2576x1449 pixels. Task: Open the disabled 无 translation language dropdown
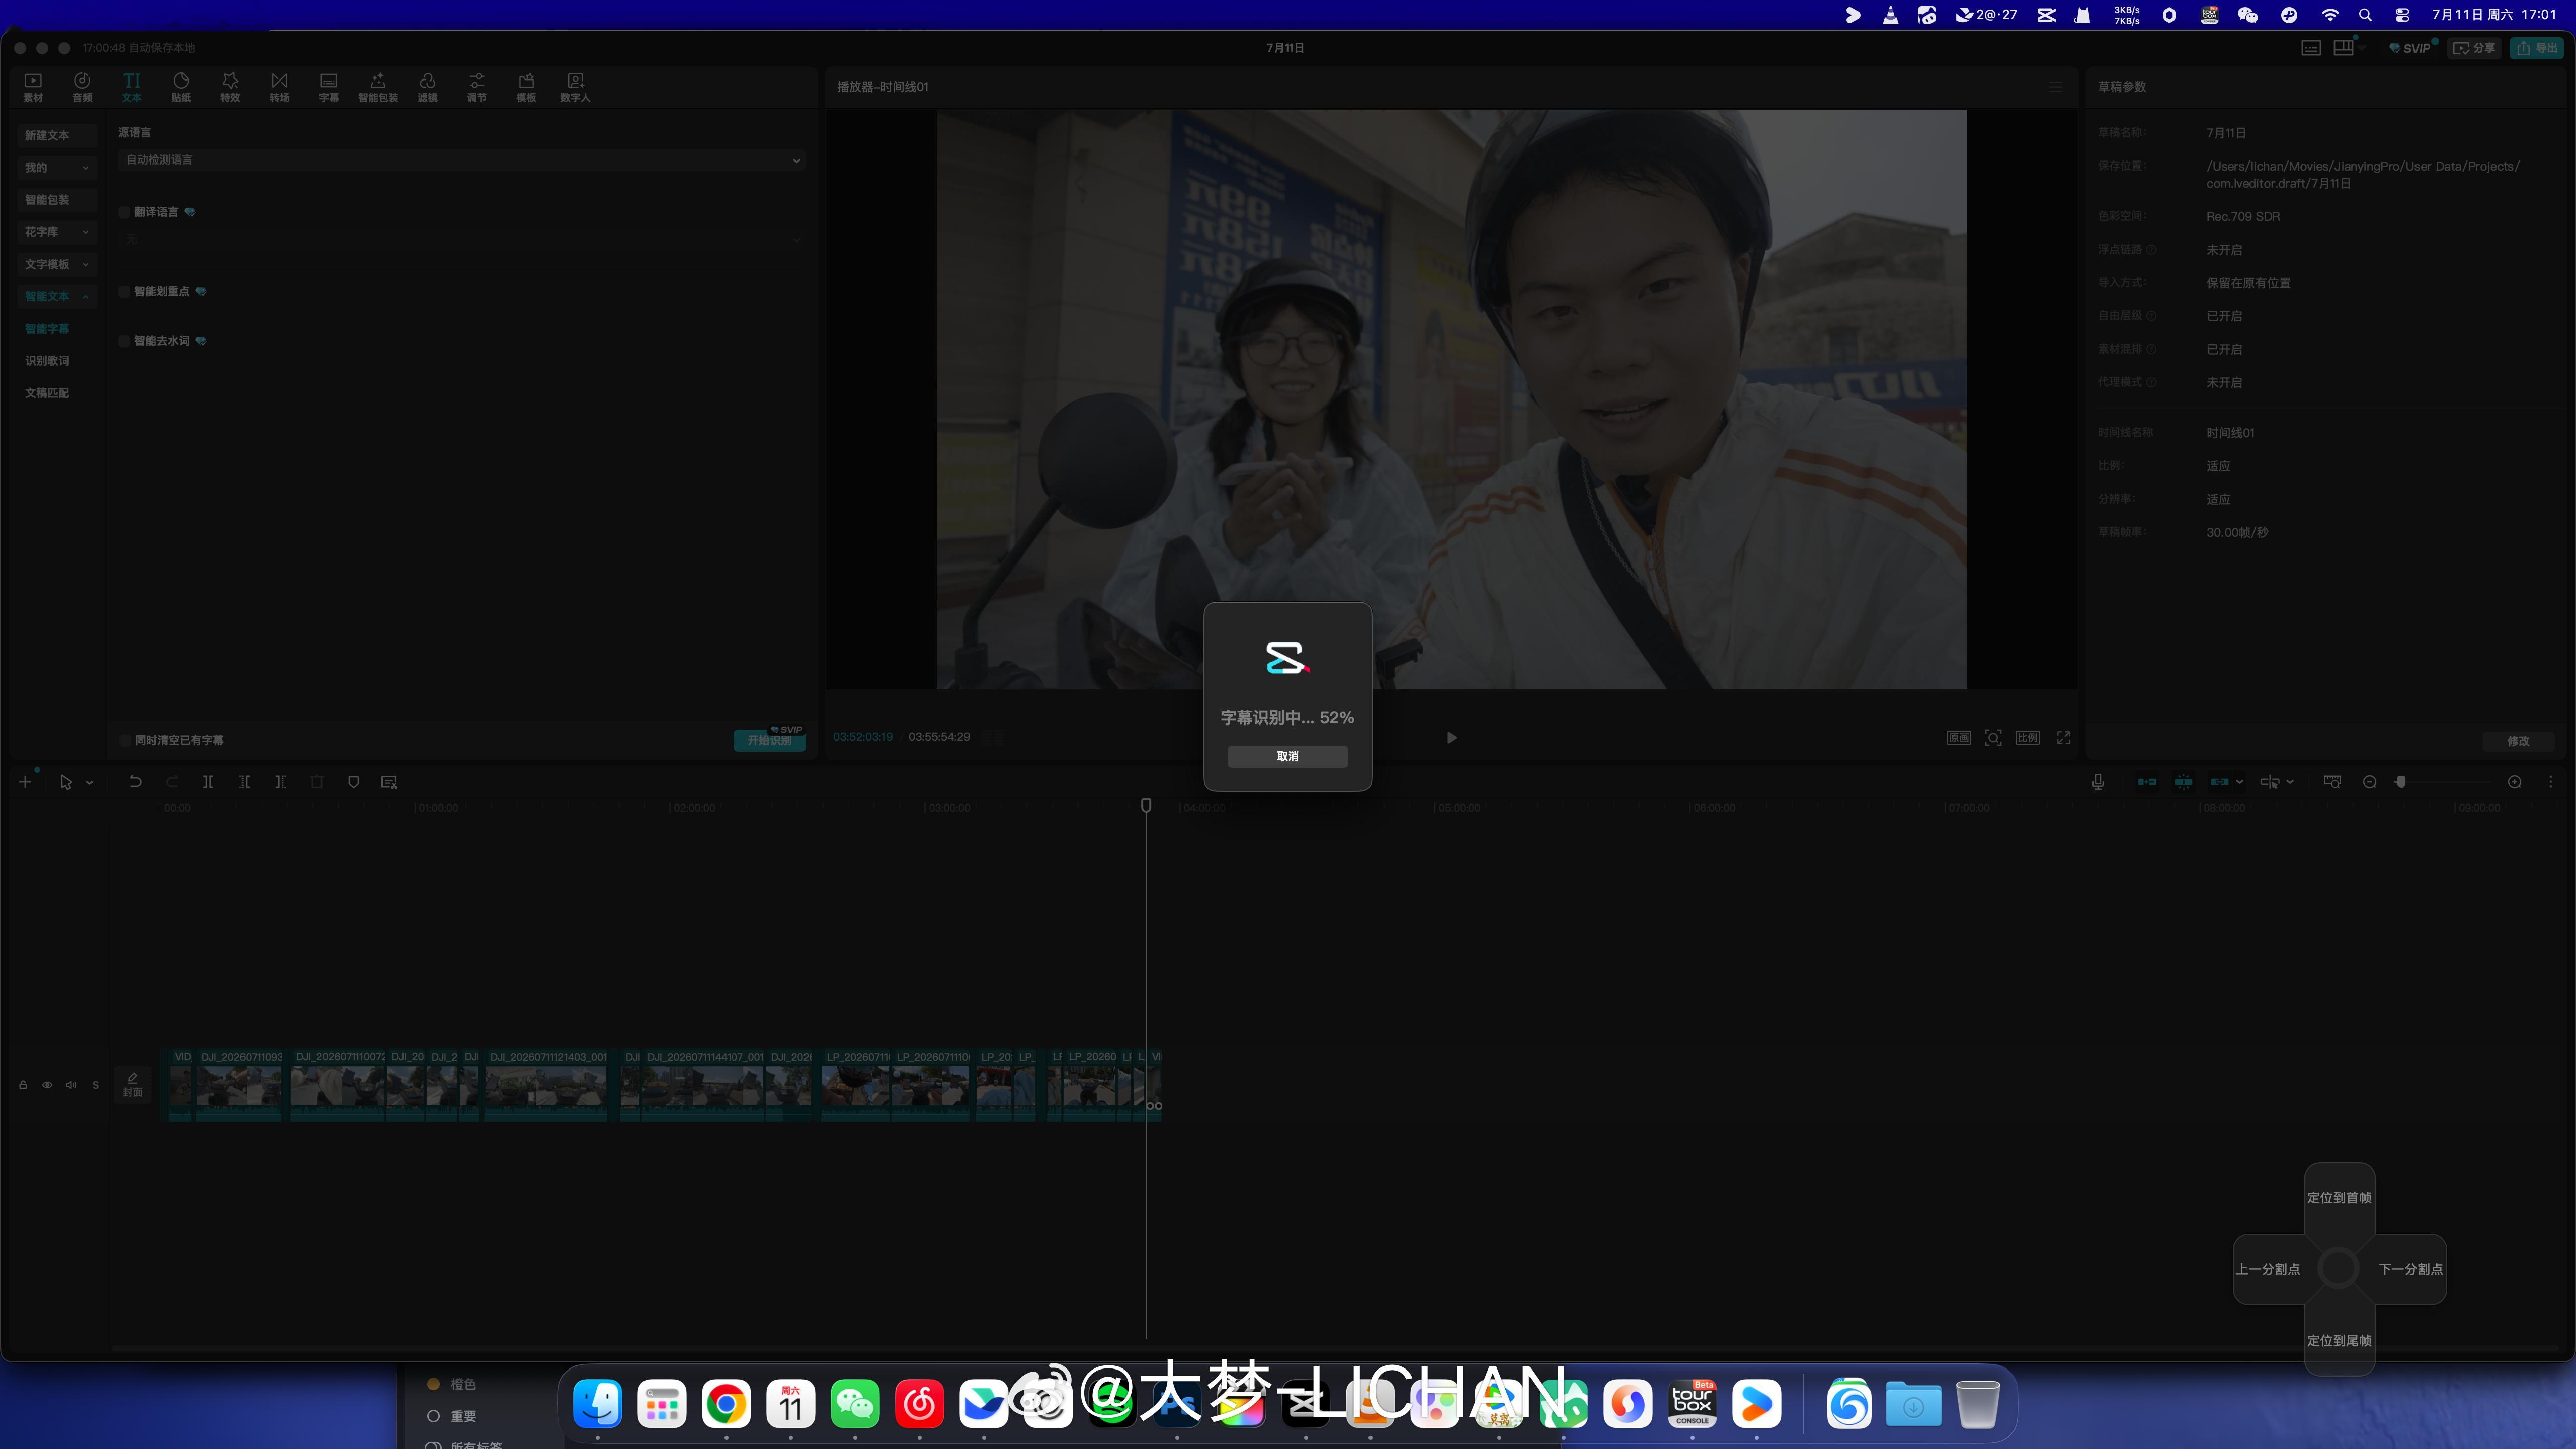[x=461, y=240]
